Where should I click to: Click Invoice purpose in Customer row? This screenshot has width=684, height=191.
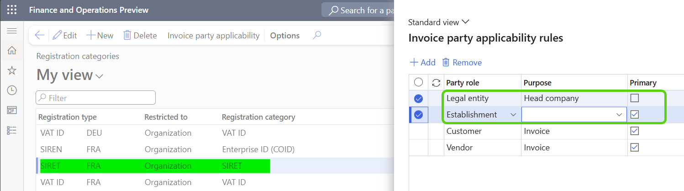coord(574,131)
